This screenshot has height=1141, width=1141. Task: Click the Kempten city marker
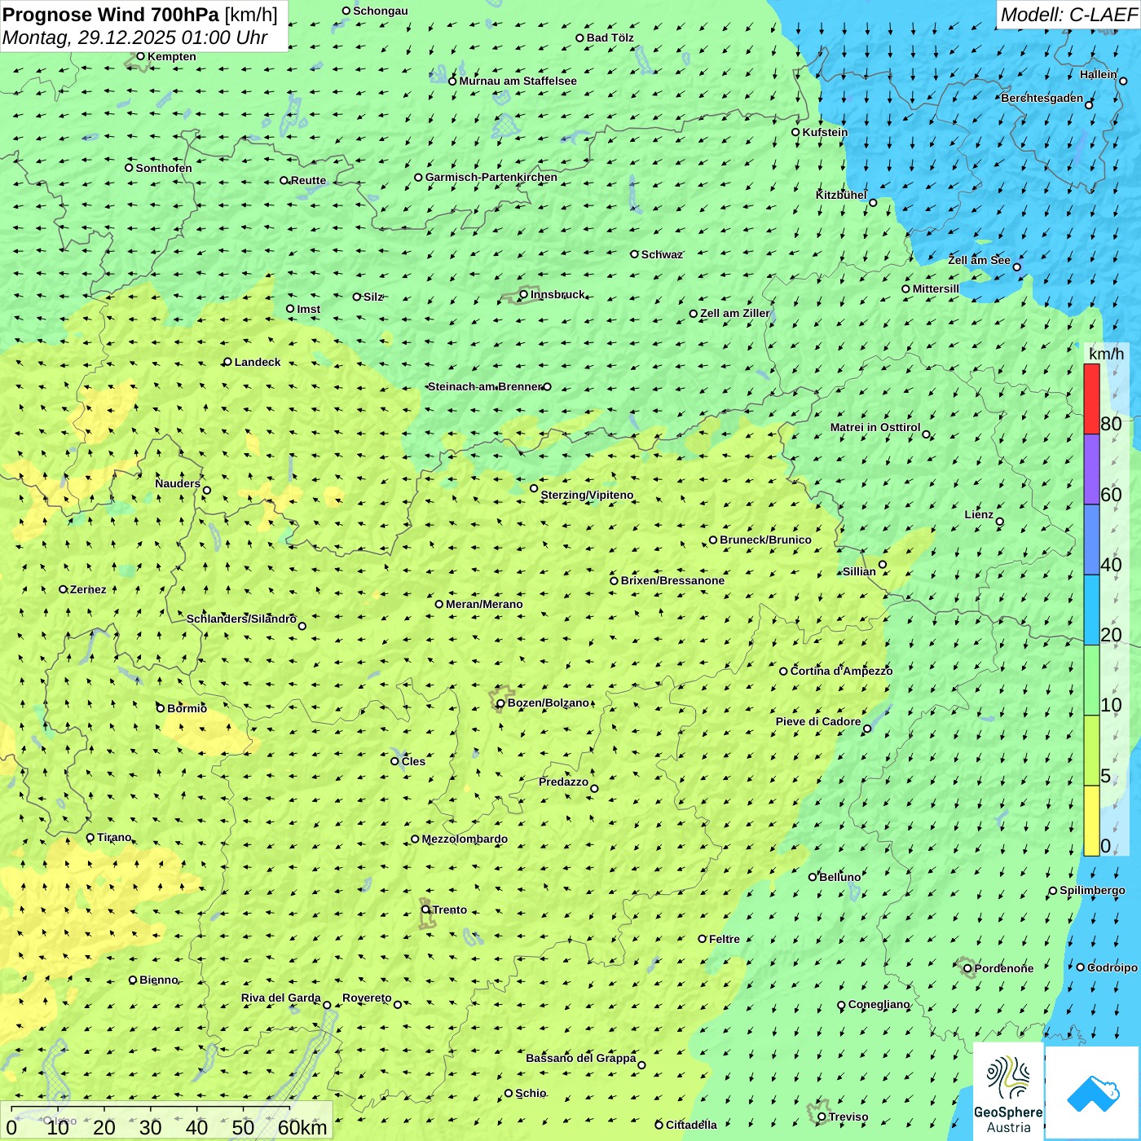click(140, 56)
